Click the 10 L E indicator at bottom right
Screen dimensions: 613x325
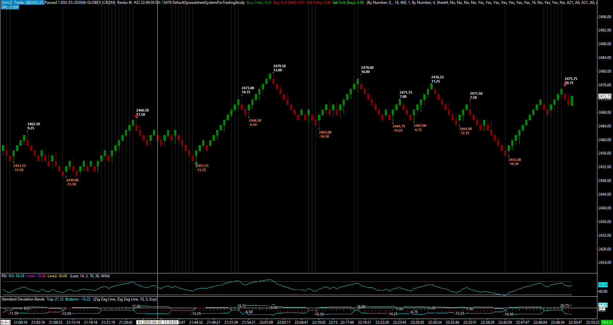click(607, 322)
